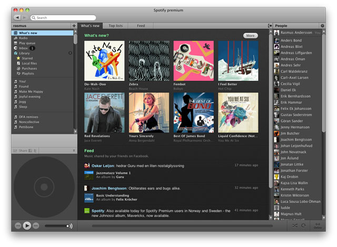The width and height of the screenshot is (337, 247).
Task: Open Oskar Leijon's profile picture in feed
Action: (87, 166)
